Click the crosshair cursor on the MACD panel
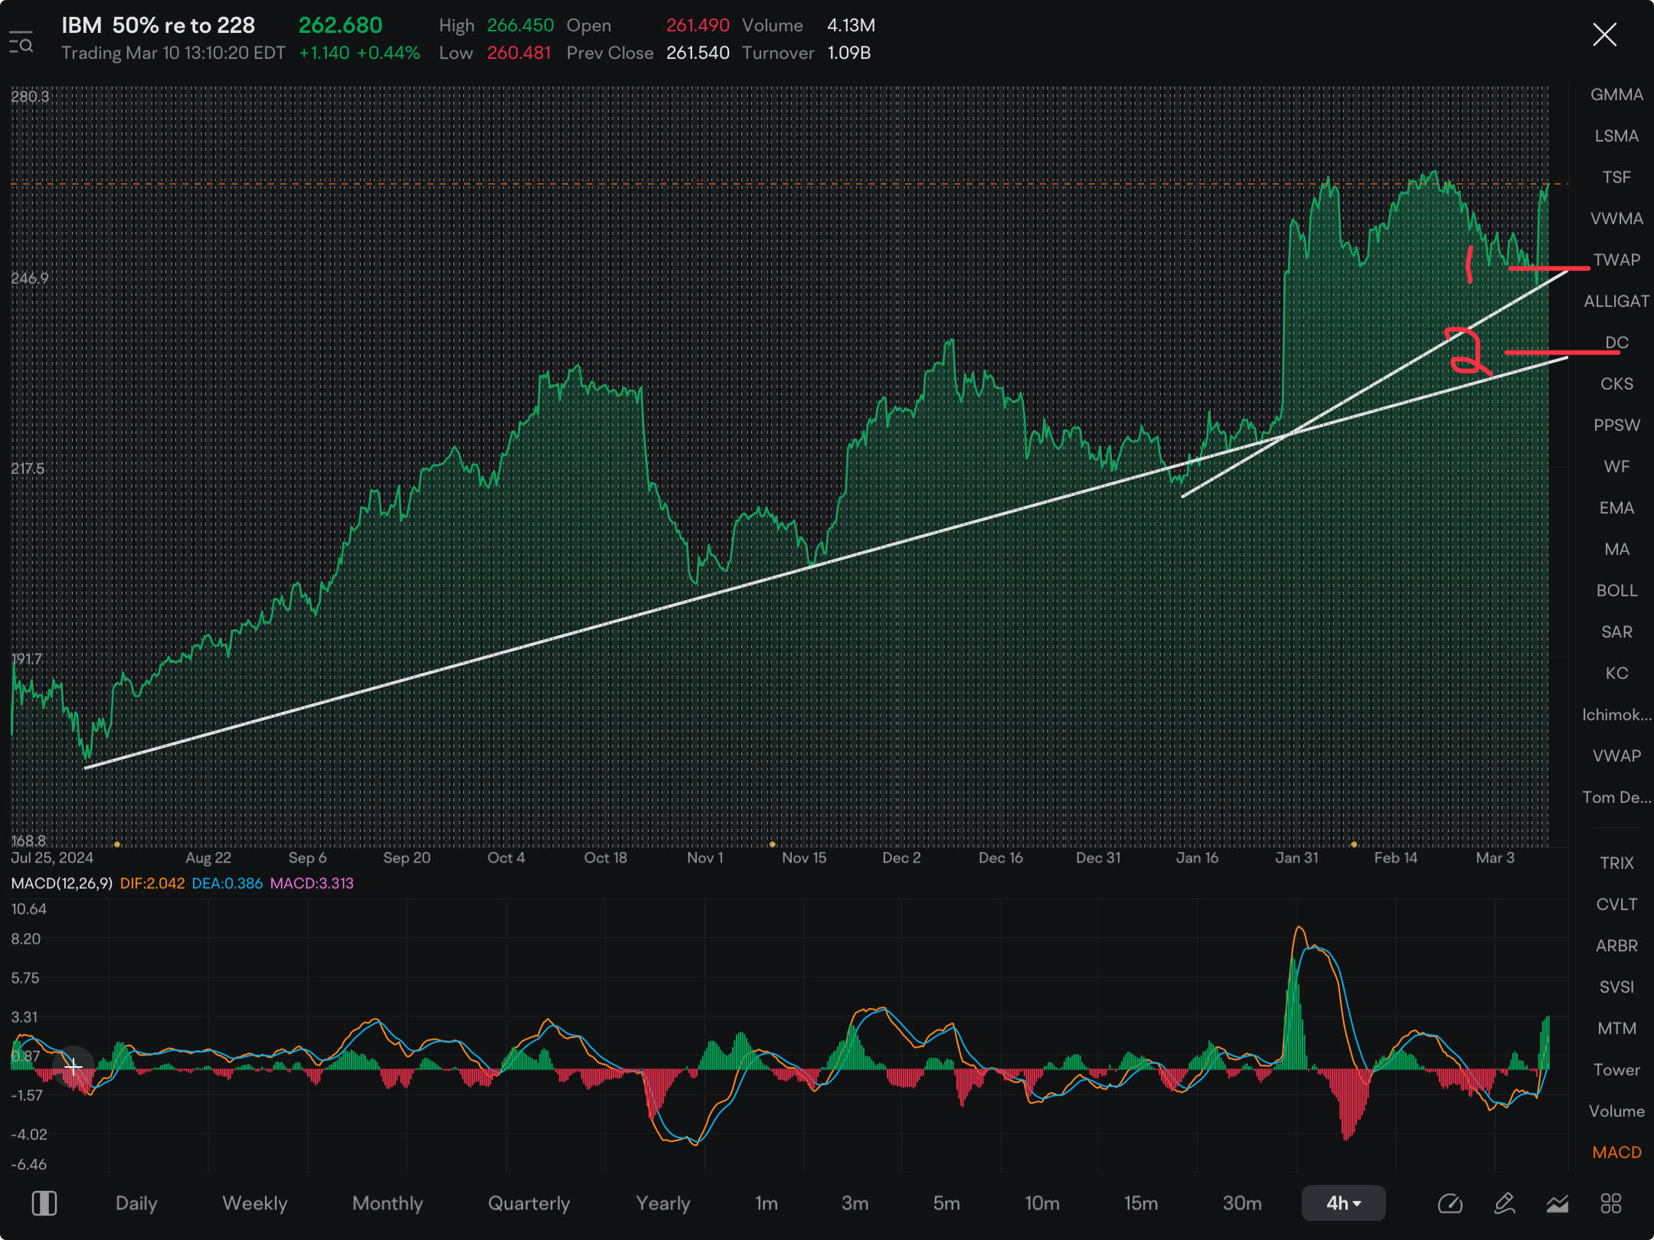Viewport: 1654px width, 1240px height. point(73,1066)
